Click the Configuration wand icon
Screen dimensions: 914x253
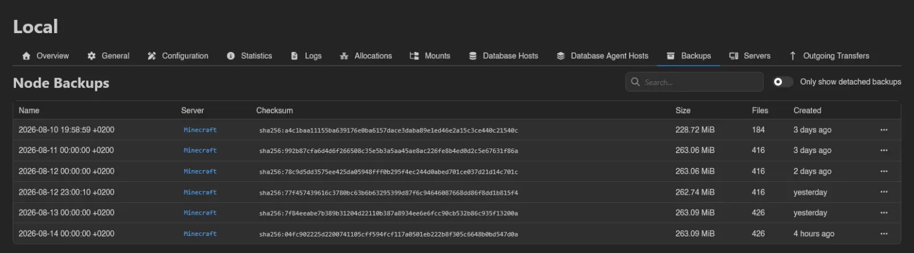152,56
